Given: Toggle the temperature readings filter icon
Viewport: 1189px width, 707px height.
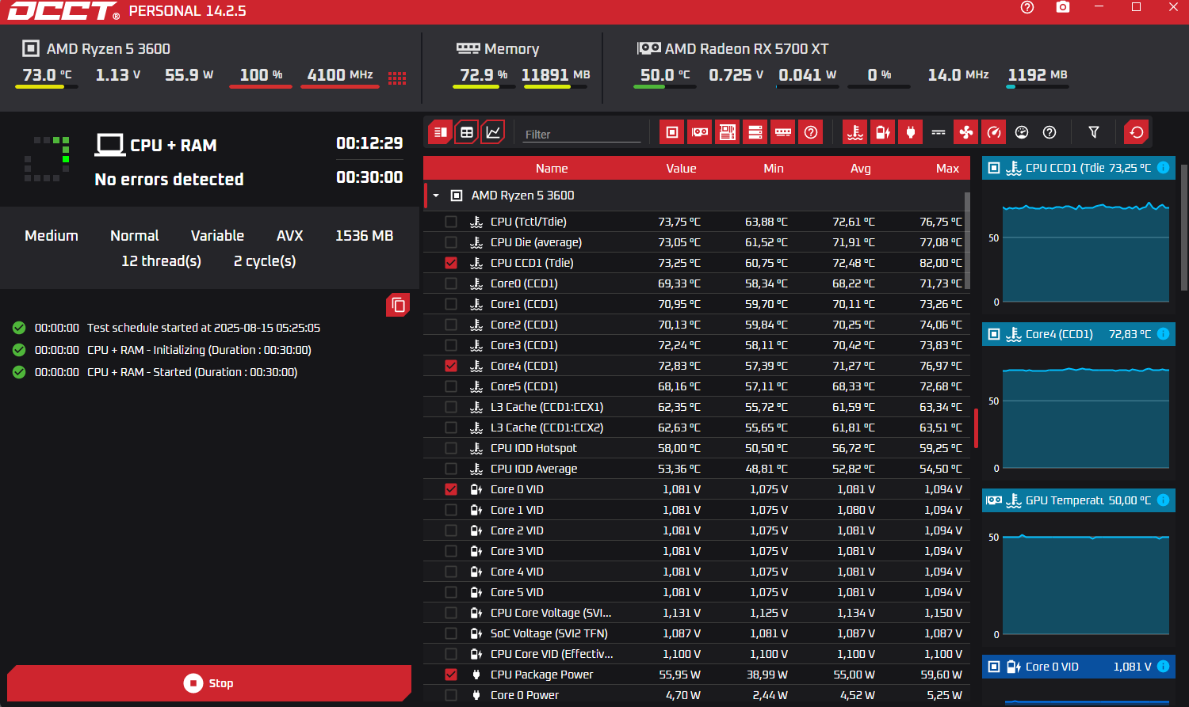Looking at the screenshot, I should tap(855, 132).
